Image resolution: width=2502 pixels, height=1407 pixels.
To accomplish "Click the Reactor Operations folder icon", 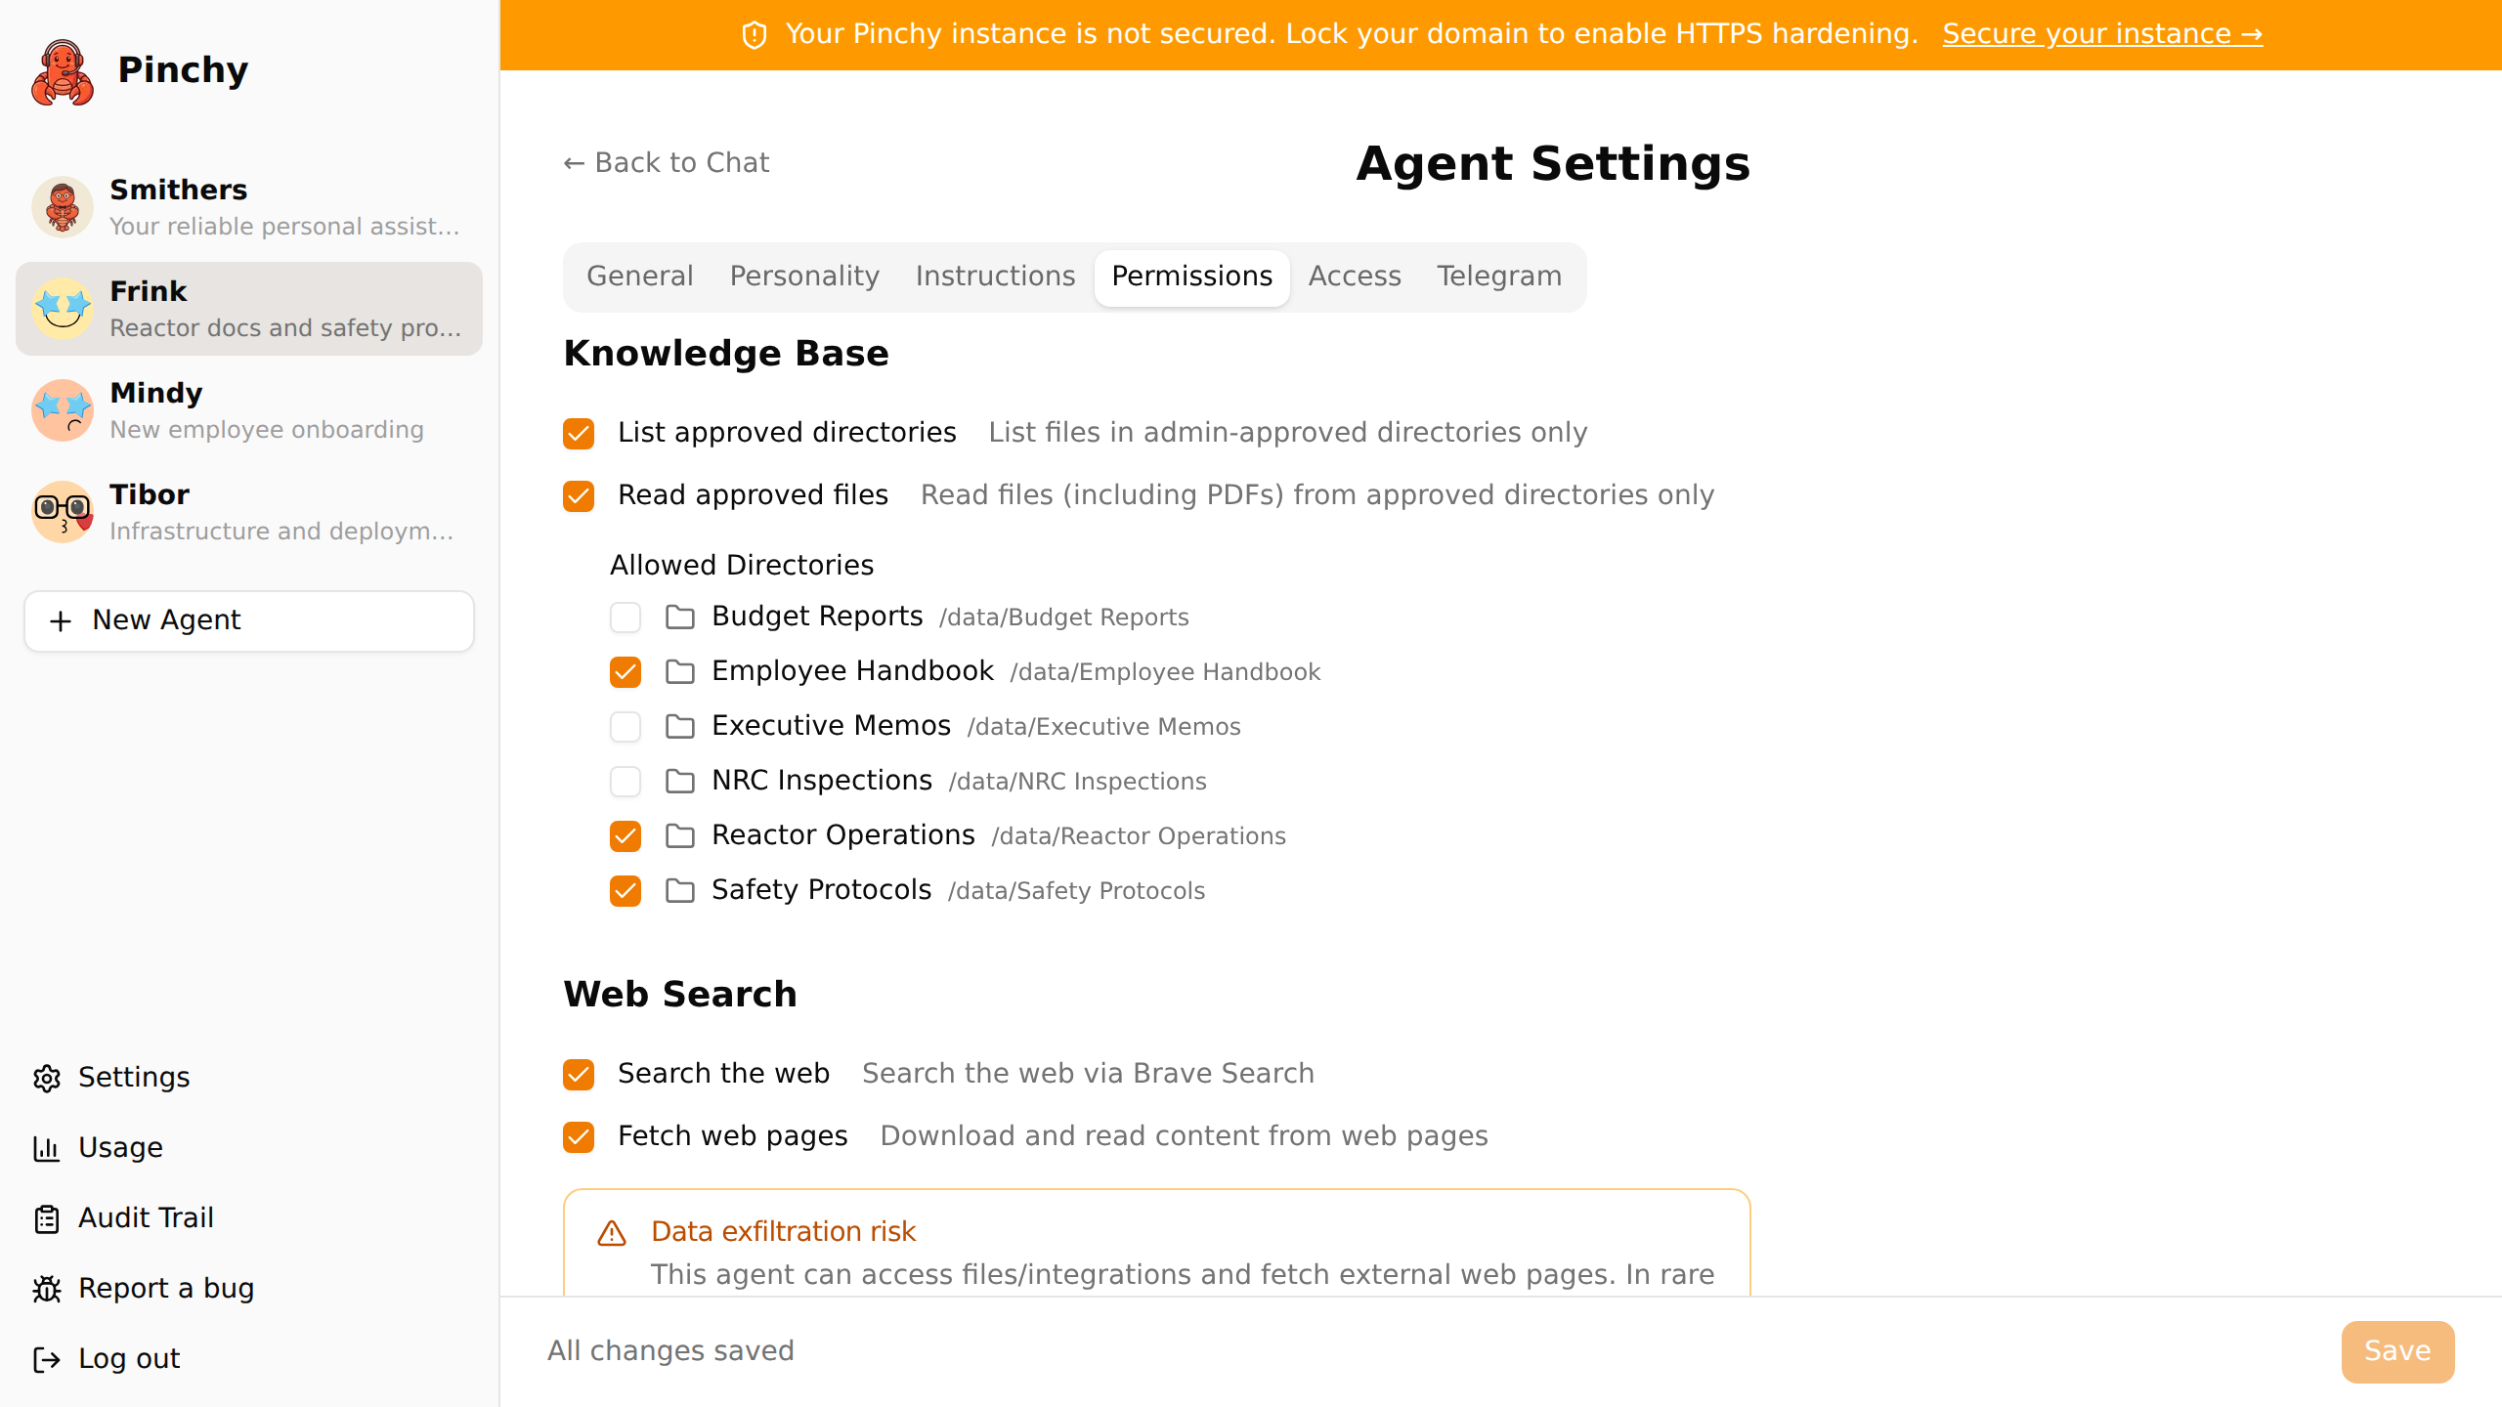I will point(680,835).
